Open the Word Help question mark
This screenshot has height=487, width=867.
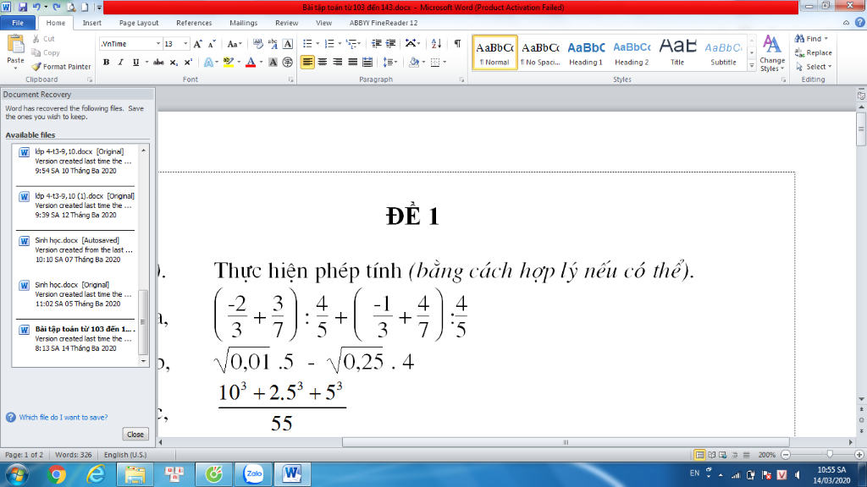point(860,23)
